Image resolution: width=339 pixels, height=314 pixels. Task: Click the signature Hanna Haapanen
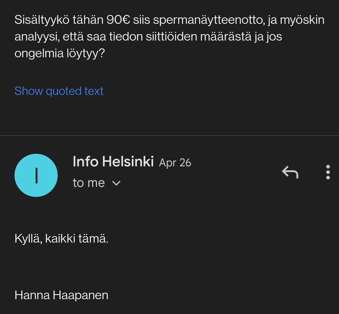(61, 295)
